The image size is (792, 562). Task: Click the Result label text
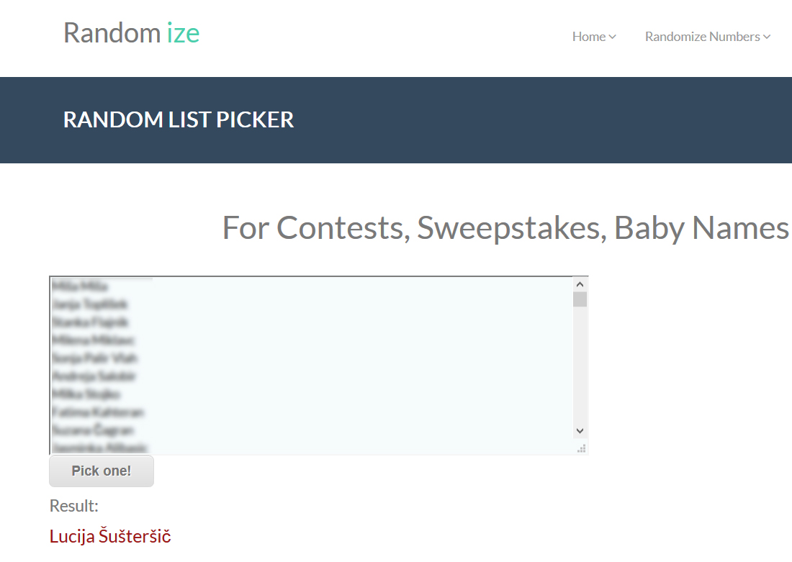(x=73, y=506)
